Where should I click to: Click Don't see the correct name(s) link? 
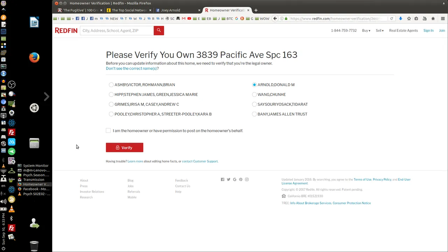132,69
